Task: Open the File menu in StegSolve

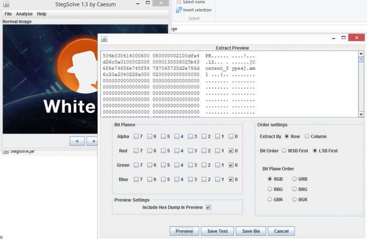Action: point(8,14)
